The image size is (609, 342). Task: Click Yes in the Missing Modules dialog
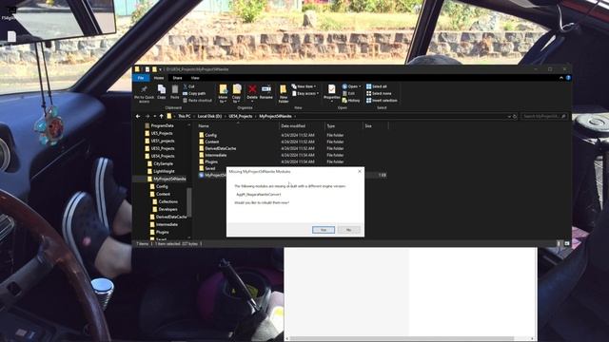pyautogui.click(x=324, y=230)
